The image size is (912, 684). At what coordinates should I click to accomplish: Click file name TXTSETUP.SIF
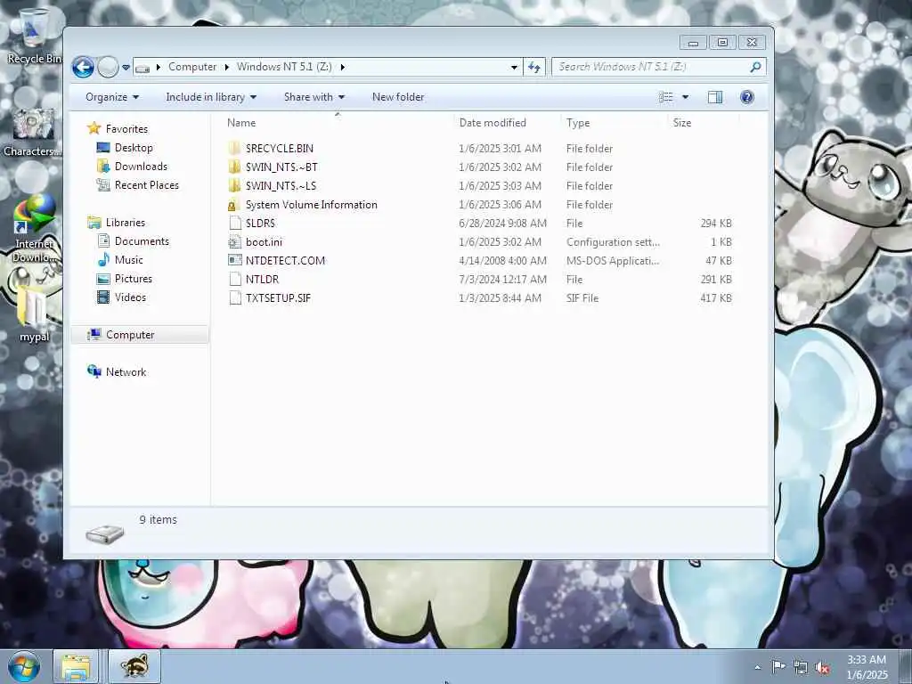point(278,297)
